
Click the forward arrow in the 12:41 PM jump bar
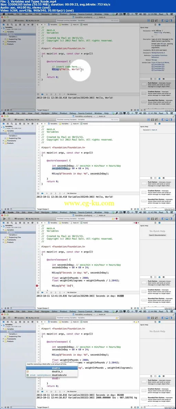click(45, 124)
